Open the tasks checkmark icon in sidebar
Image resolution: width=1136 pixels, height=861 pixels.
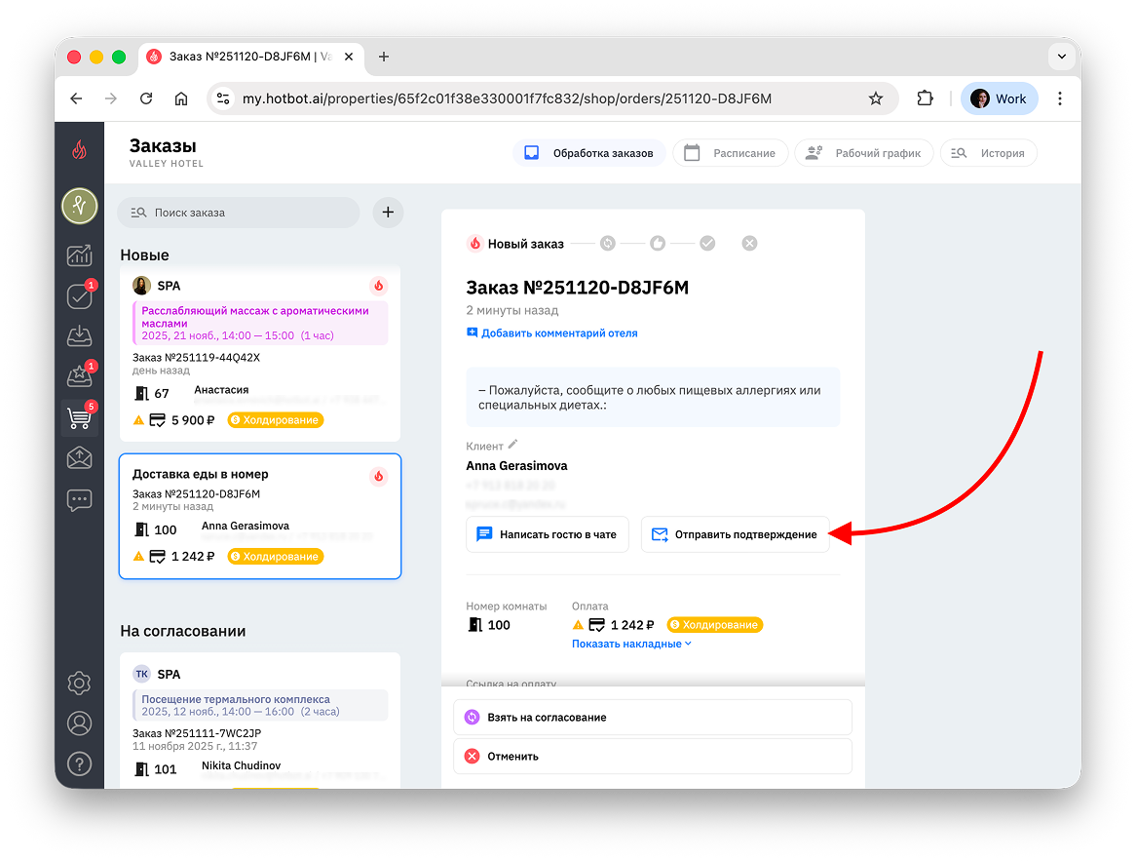point(79,296)
